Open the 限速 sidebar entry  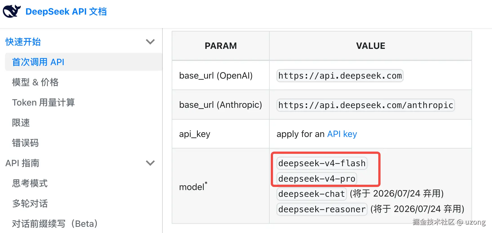(21, 123)
